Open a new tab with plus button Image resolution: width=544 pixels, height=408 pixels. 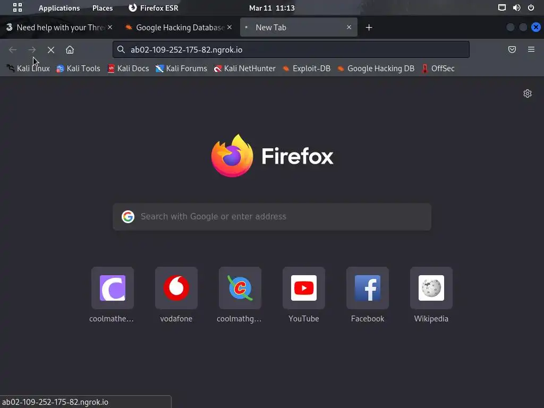(369, 28)
